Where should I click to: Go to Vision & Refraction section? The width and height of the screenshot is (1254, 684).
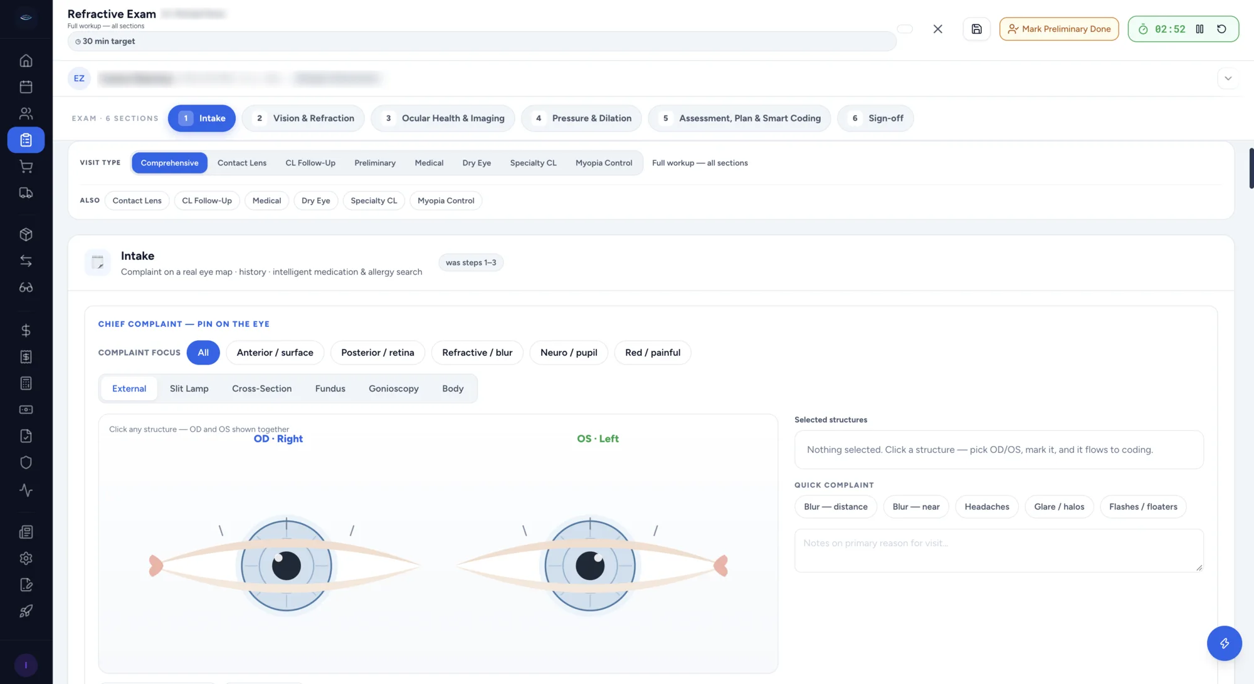pos(303,118)
